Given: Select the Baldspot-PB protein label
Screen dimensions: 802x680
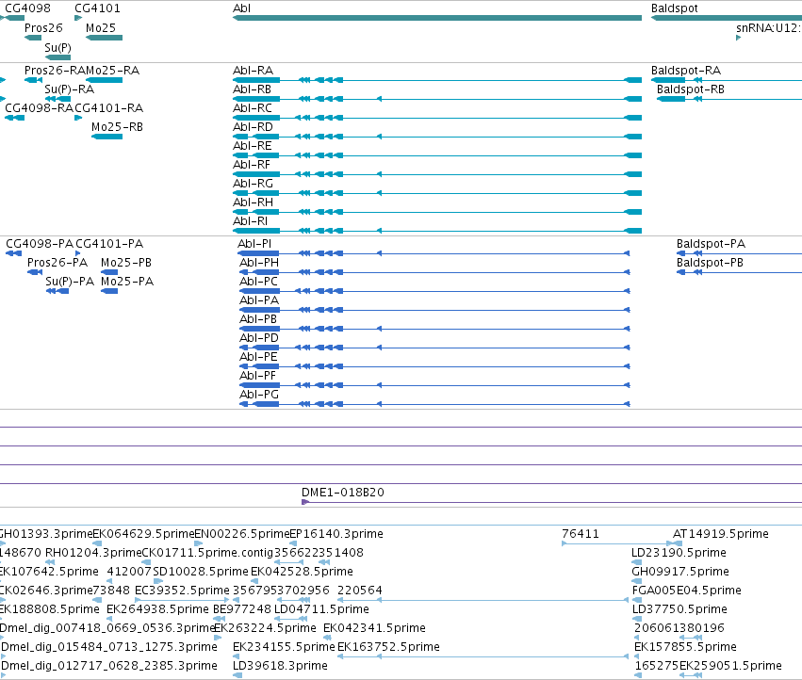Looking at the screenshot, I should pos(710,263).
